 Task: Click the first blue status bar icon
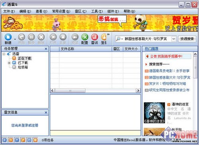tap(5, 140)
